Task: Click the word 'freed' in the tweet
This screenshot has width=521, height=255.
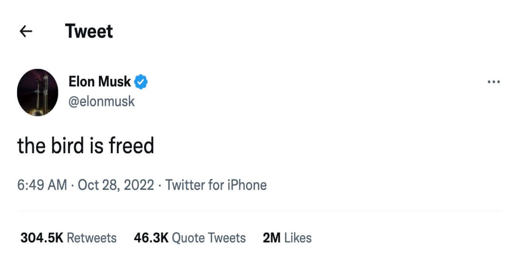Action: click(x=131, y=146)
